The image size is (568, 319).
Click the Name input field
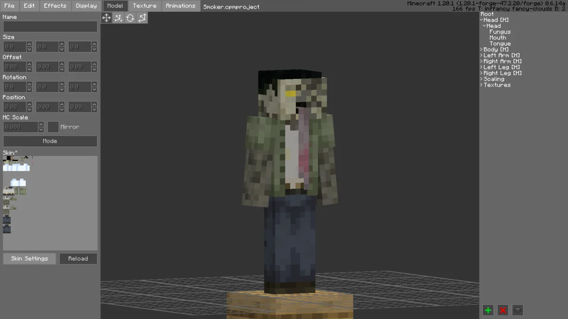50,26
